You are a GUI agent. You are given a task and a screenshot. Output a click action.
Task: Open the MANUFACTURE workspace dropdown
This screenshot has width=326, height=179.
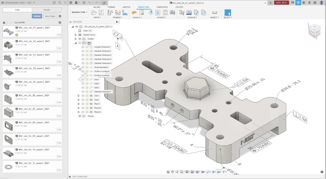click(79, 12)
